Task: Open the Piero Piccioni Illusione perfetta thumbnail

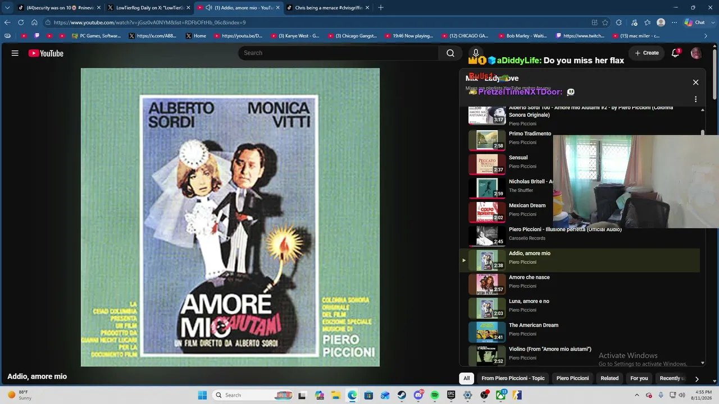Action: (x=487, y=236)
